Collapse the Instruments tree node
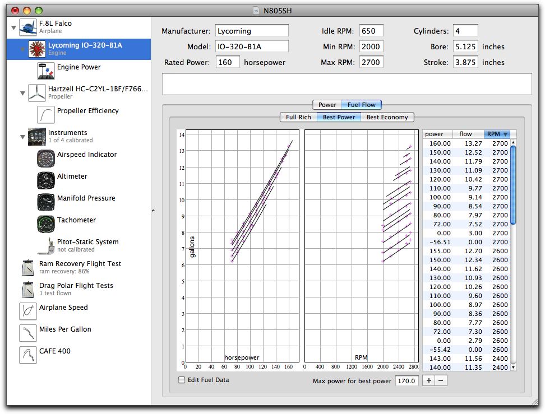The height and width of the screenshot is (414, 545). tap(22, 137)
